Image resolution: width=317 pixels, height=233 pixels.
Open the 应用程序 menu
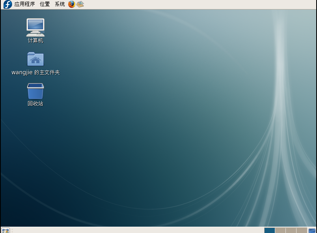tap(24, 4)
